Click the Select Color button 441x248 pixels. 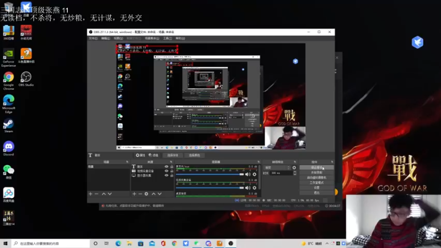(x=194, y=155)
